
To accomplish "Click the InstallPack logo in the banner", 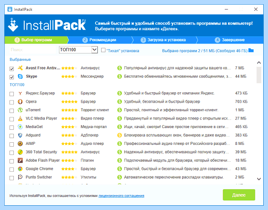I will coord(47,25).
